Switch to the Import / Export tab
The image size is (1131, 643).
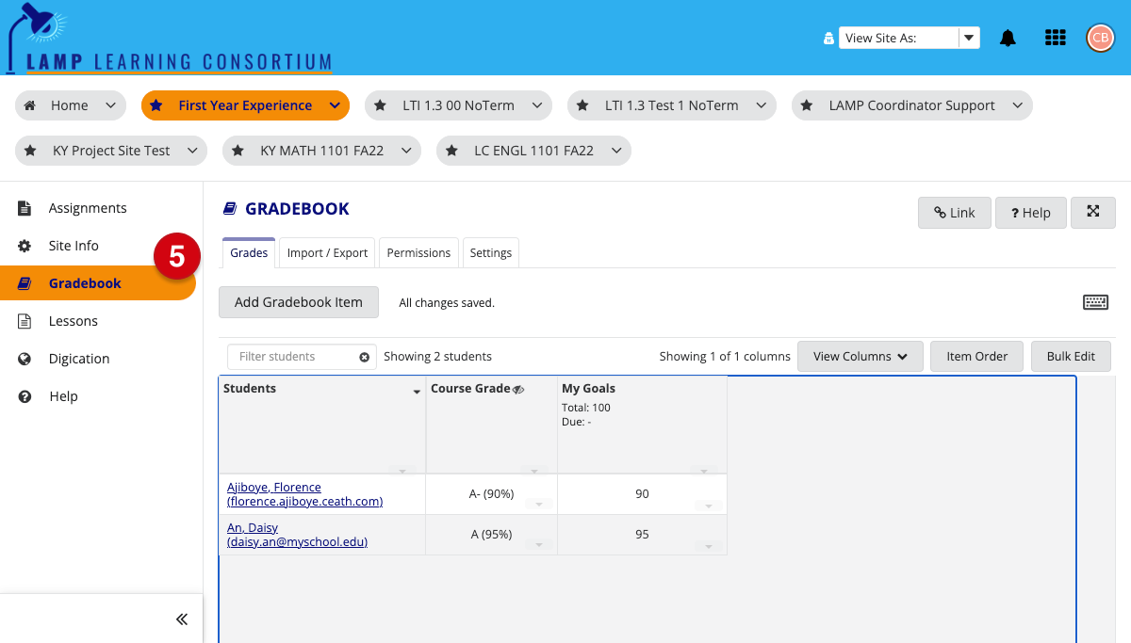(327, 253)
